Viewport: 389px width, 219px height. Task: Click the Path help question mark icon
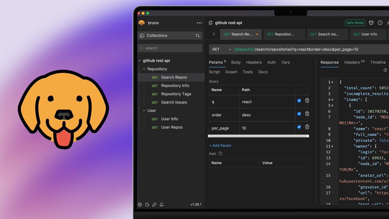[220, 154]
